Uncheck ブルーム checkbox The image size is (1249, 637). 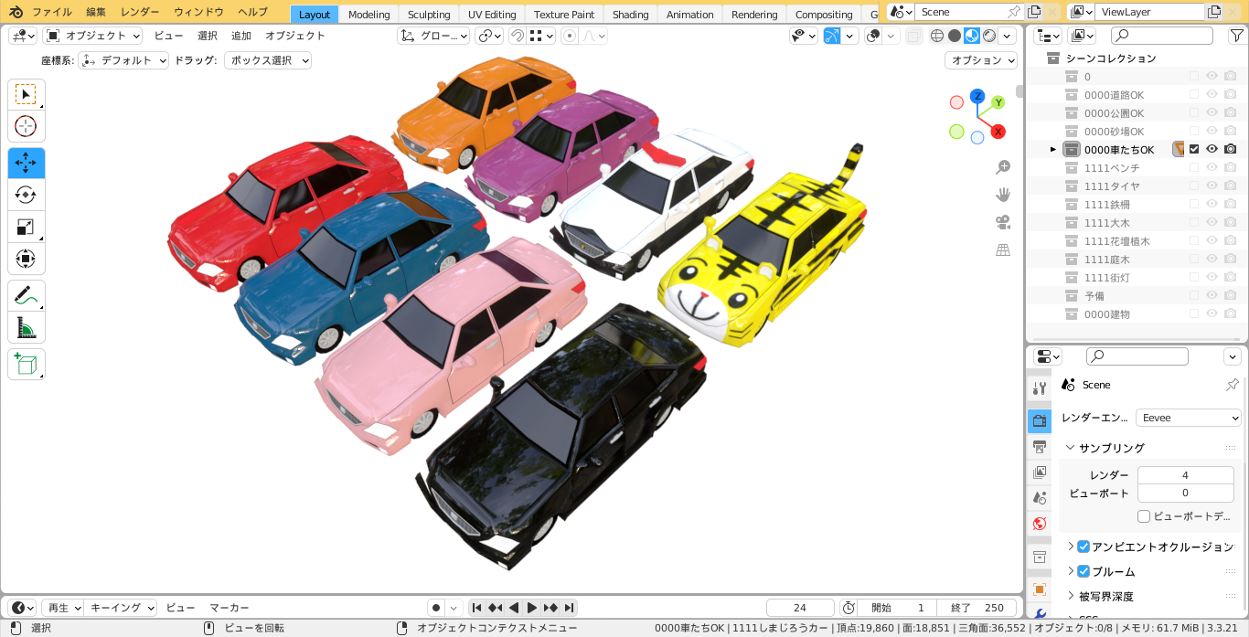pos(1084,571)
